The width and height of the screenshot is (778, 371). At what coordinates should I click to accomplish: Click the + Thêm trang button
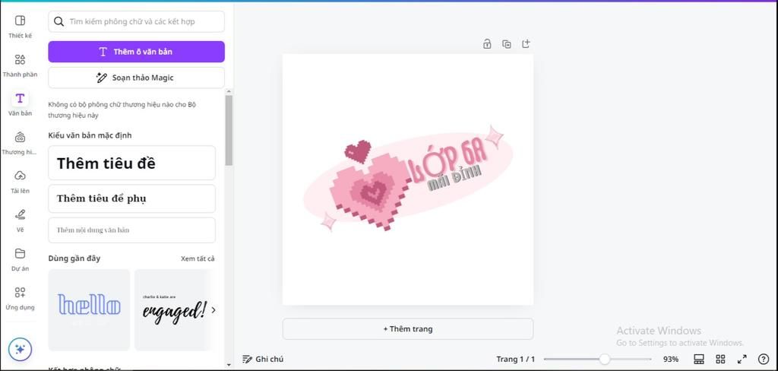407,329
